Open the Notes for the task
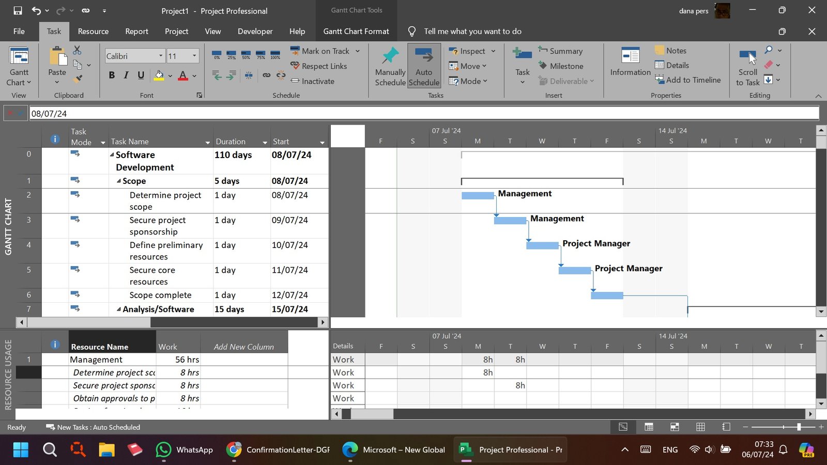The image size is (827, 465). 670,51
